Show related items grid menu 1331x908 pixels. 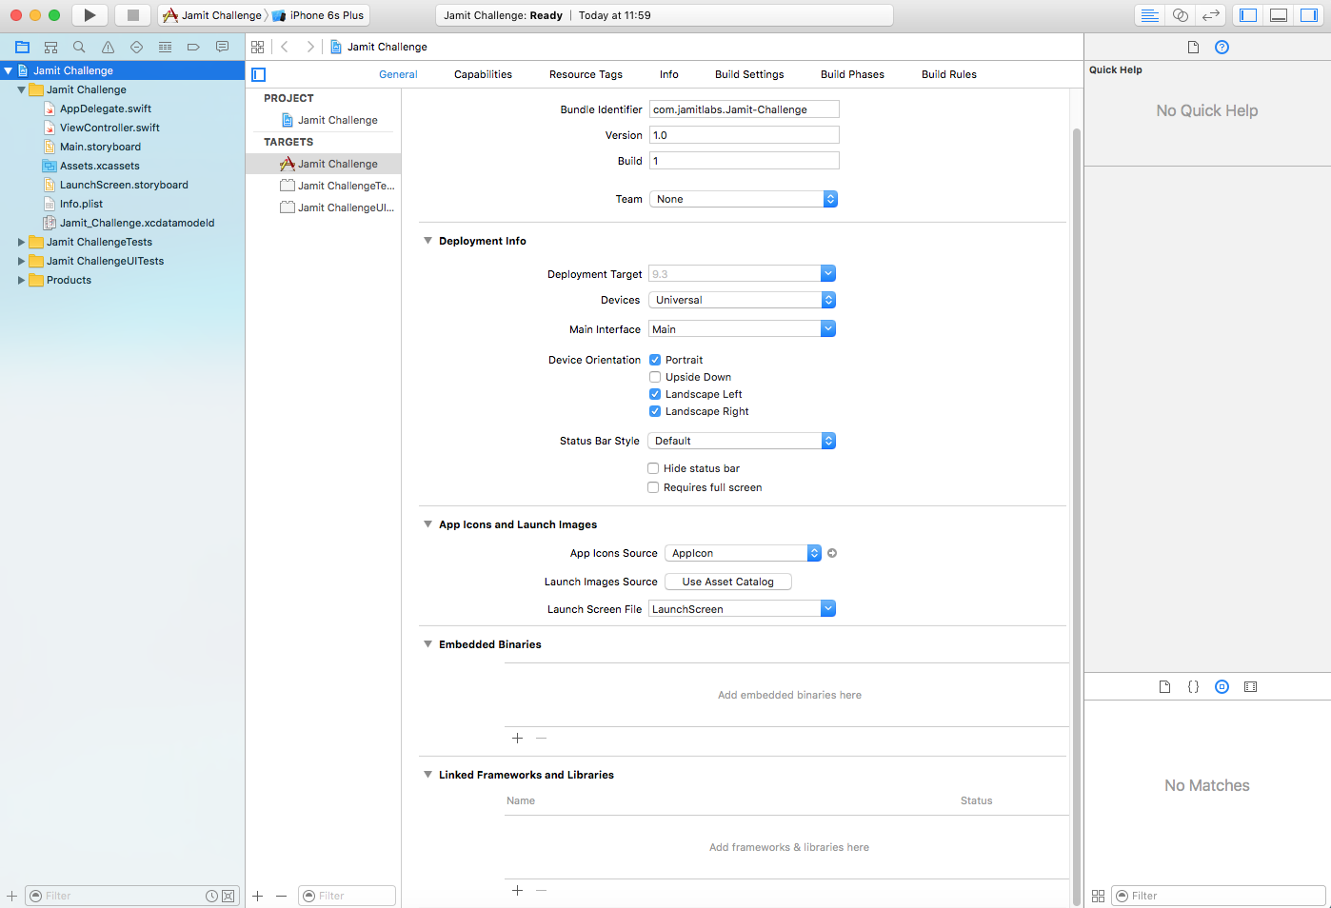tap(257, 47)
